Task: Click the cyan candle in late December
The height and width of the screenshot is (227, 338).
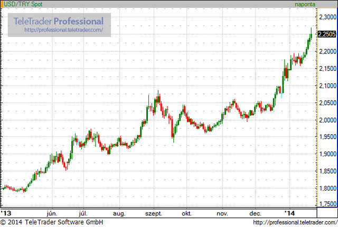Action: 281,93
